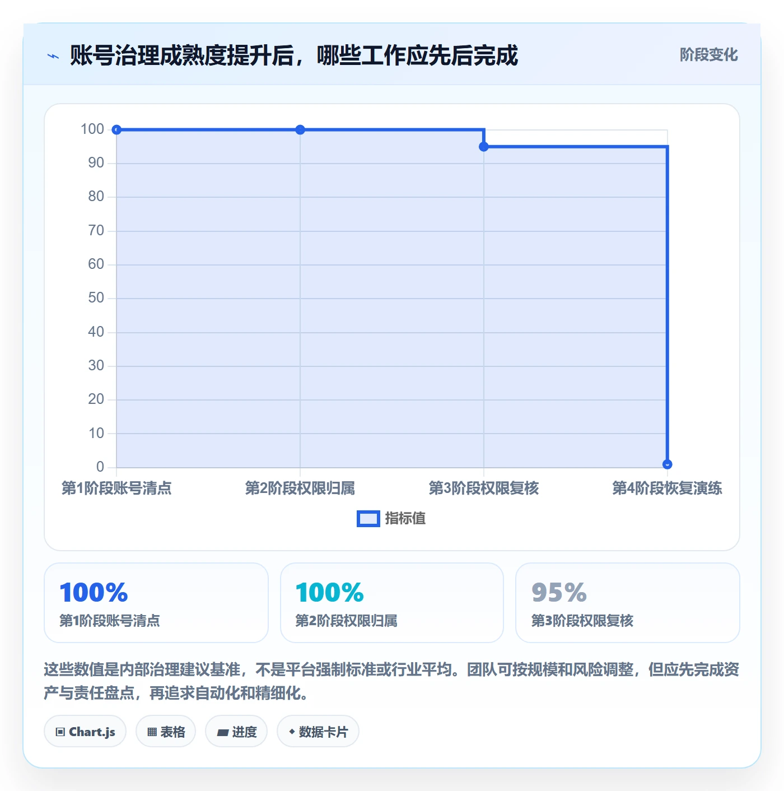The image size is (784, 791).
Task: Click the 100% card for 第2阶段权限归属
Action: click(392, 603)
